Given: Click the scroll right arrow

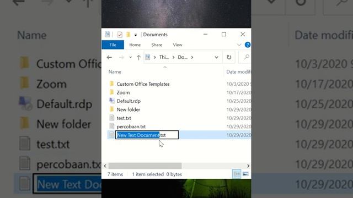Looking at the screenshot, I should [248, 166].
